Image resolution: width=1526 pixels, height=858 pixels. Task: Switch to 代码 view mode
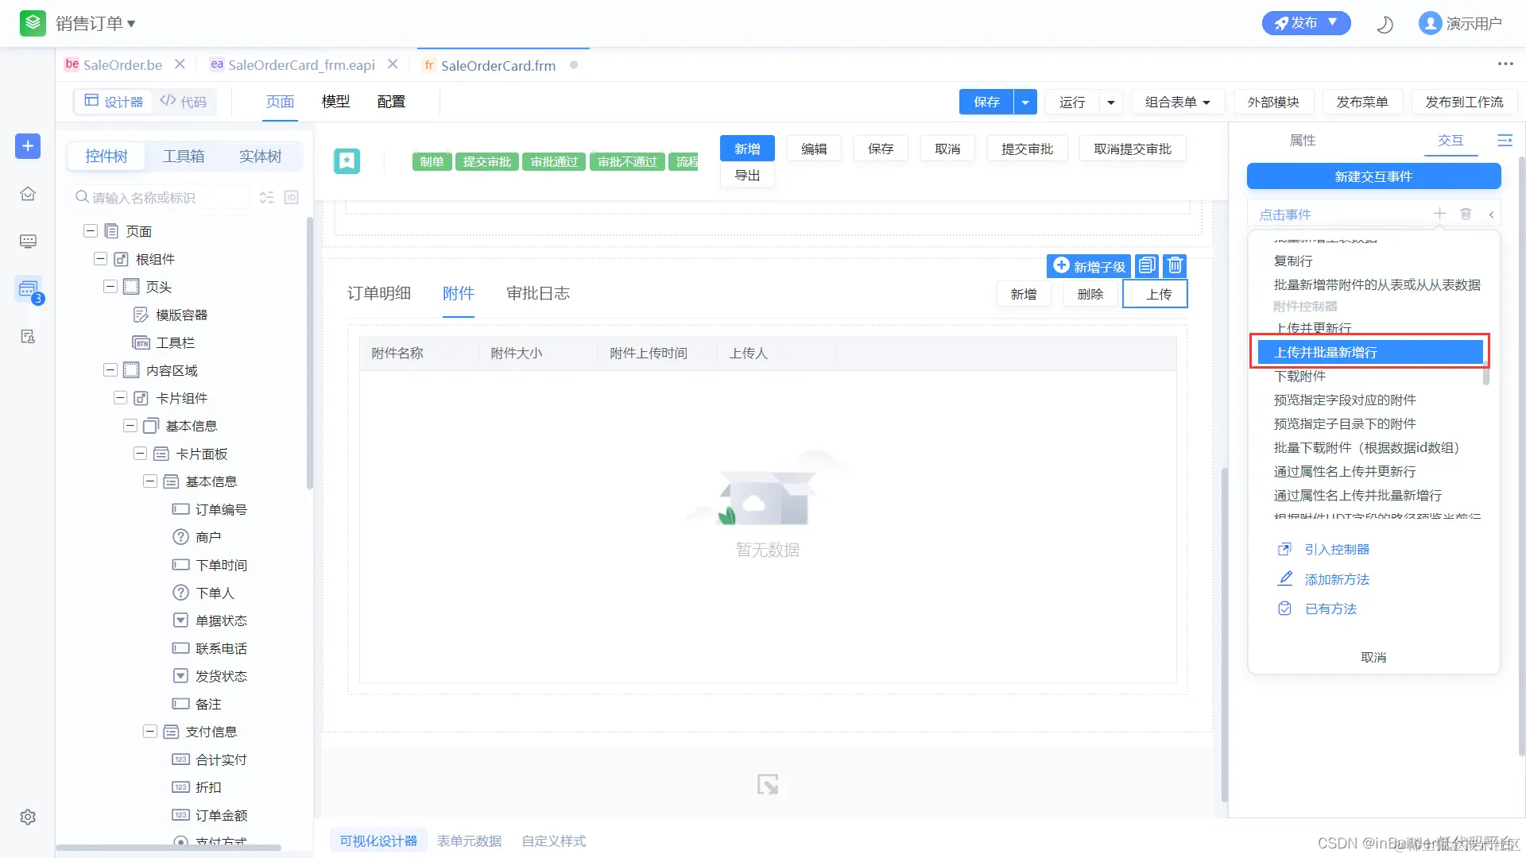(184, 102)
